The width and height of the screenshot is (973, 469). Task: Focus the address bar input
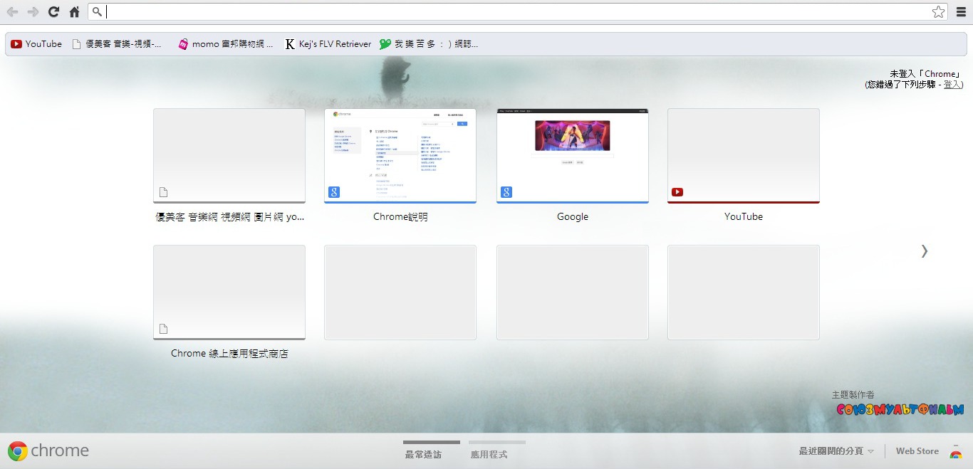point(513,11)
